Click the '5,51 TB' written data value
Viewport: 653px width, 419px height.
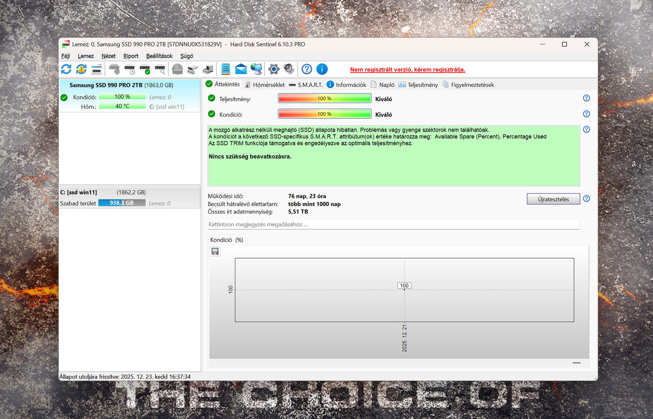pyautogui.click(x=298, y=212)
